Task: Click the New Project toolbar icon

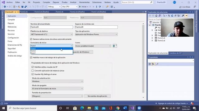Action: [x=14, y=7]
